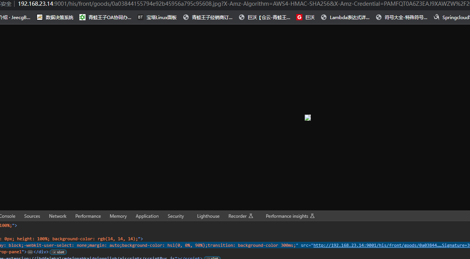The image size is (470, 259).
Task: Switch to the Sources tab
Action: (32, 216)
